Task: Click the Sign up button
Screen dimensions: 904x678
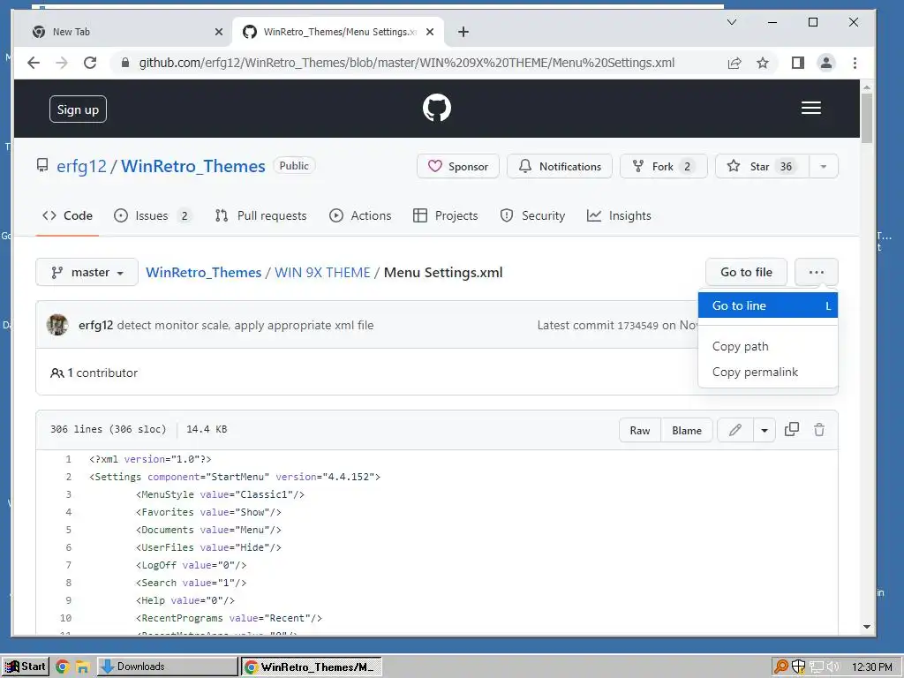Action: [x=78, y=109]
